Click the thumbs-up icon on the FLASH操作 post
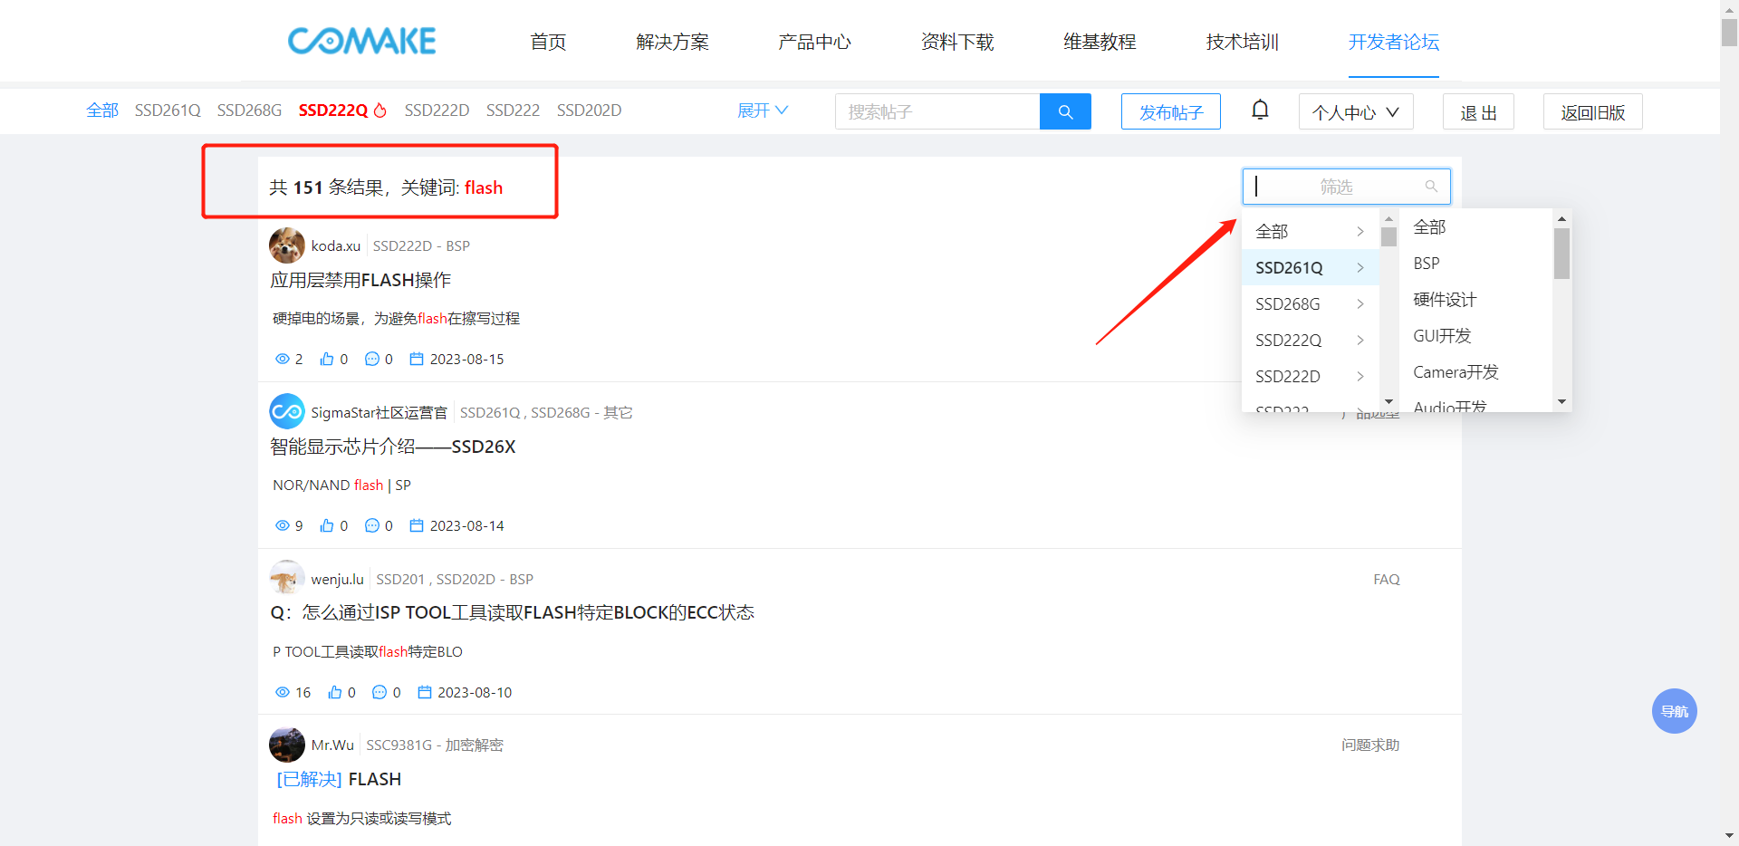This screenshot has width=1739, height=846. pyautogui.click(x=327, y=360)
